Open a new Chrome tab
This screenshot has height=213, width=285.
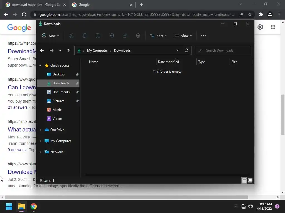[x=142, y=5]
